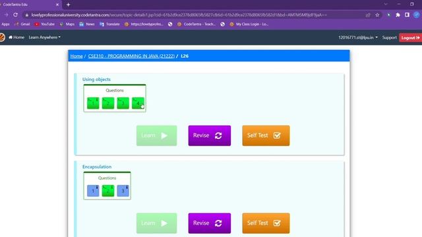Click the globe bookmark before CodeTantra - Teach
The width and height of the screenshot is (422, 237).
pos(170,24)
